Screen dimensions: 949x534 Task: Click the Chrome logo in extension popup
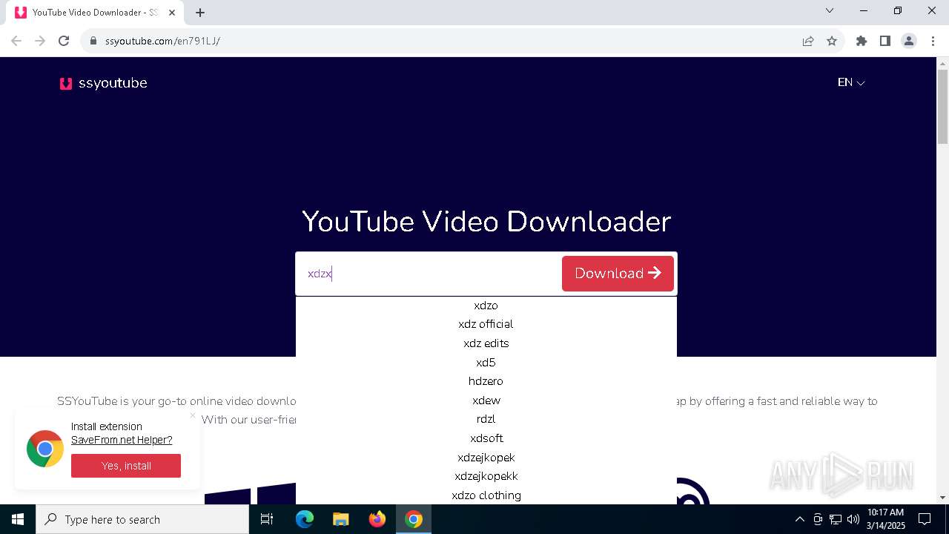click(45, 449)
